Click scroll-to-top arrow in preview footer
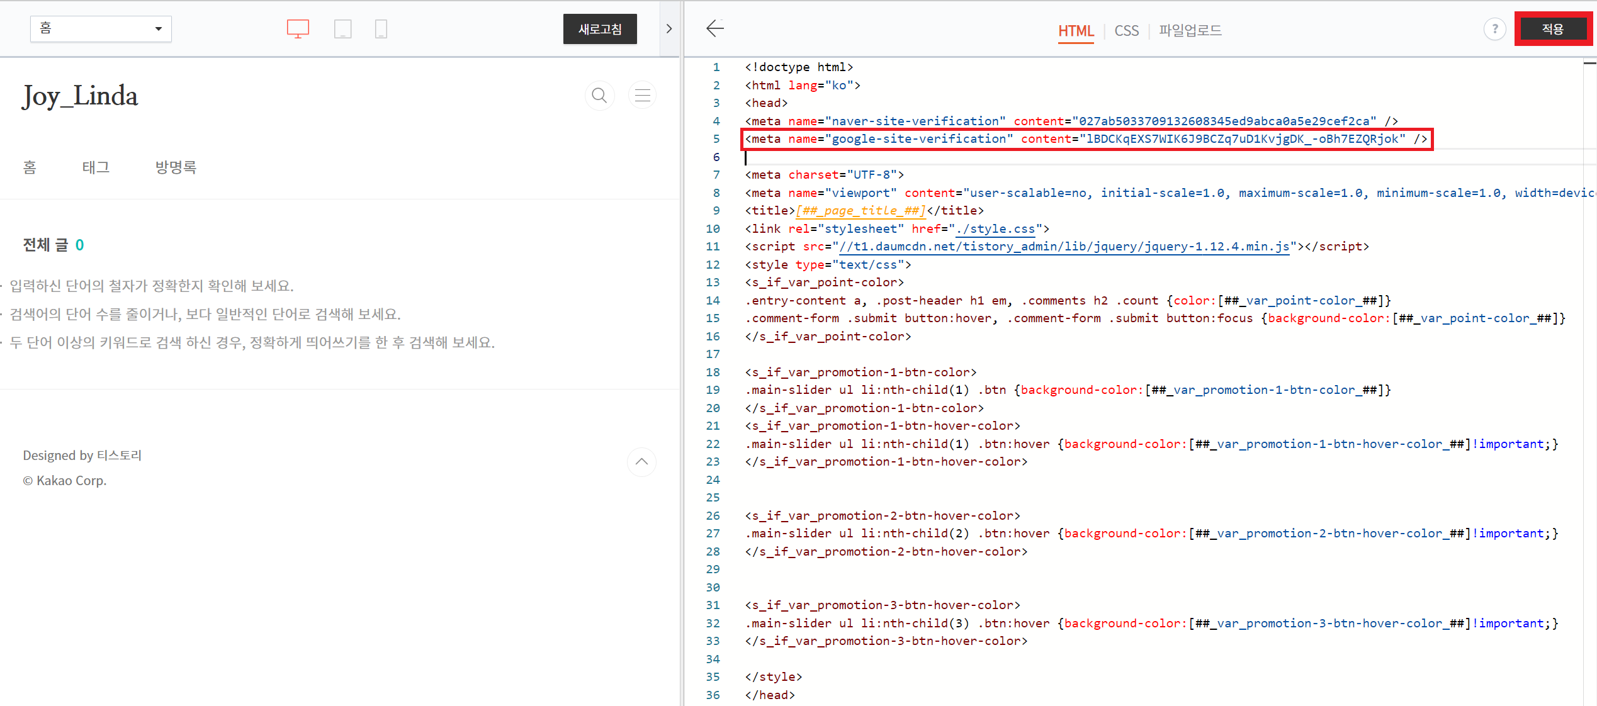This screenshot has height=706, width=1597. pos(641,462)
